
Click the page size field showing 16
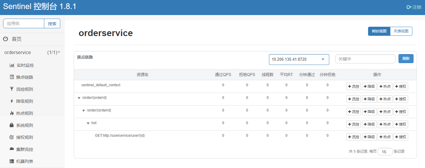385,152
